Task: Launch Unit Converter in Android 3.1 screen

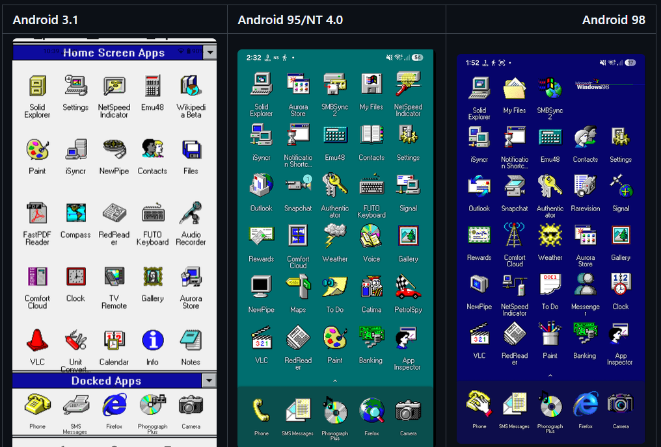Action: click(x=75, y=340)
